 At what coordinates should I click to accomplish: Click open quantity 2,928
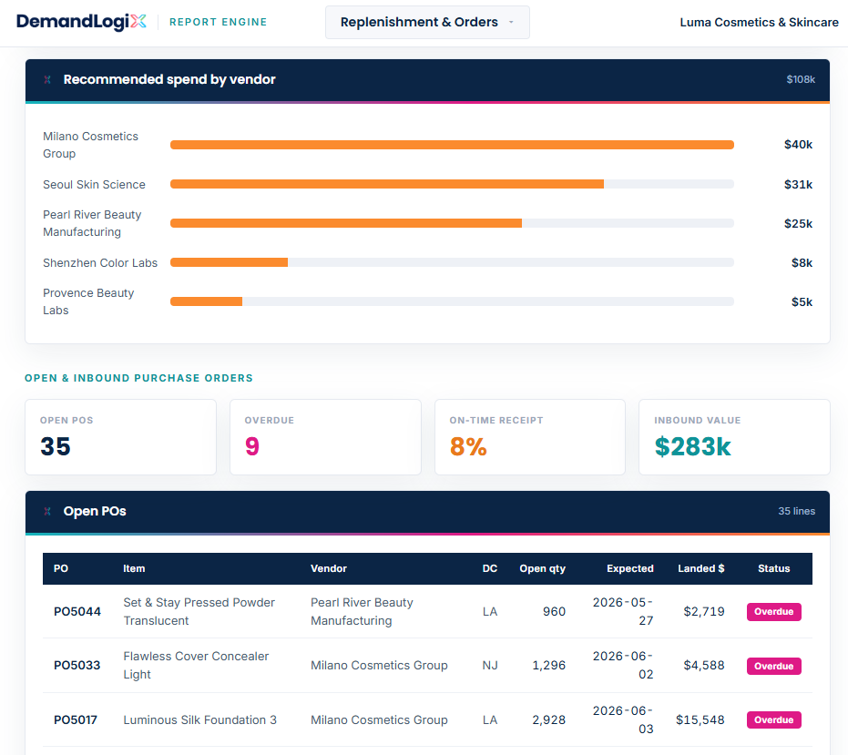tap(549, 719)
